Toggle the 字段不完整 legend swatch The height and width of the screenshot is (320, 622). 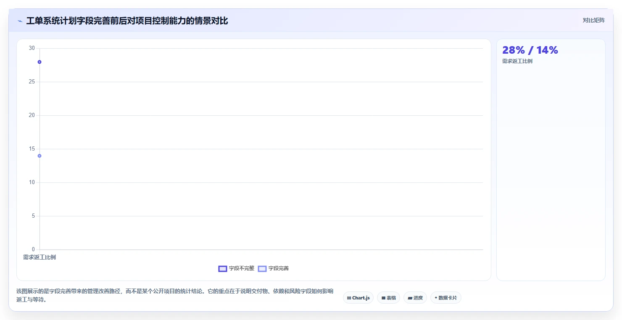tap(223, 268)
